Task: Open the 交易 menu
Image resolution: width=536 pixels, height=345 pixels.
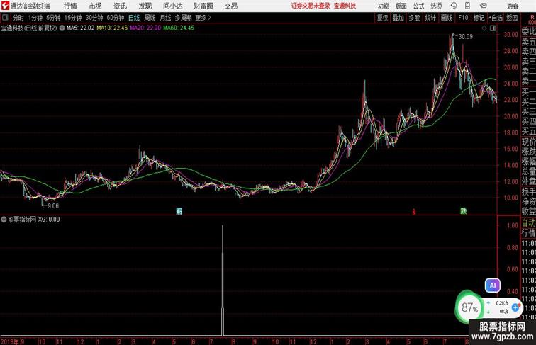Action: (x=230, y=6)
